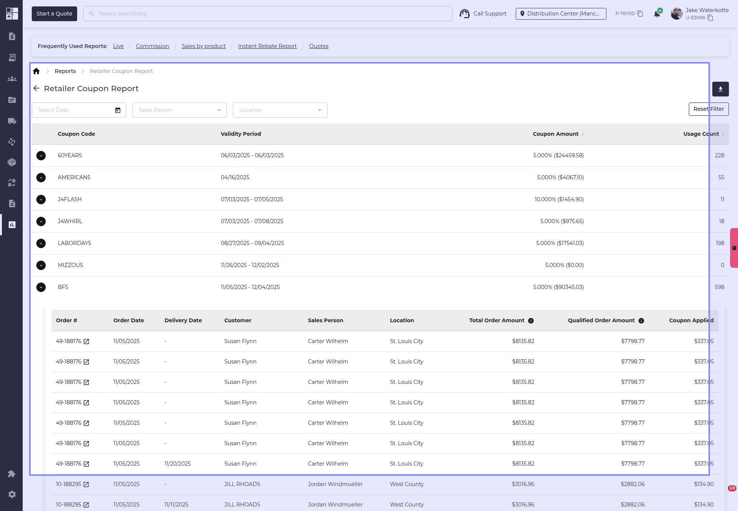Open the Commission report link
The image size is (738, 511).
coord(152,46)
